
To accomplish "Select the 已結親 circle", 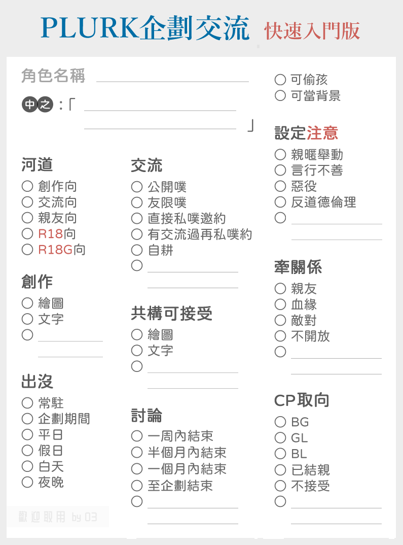I will [x=280, y=470].
